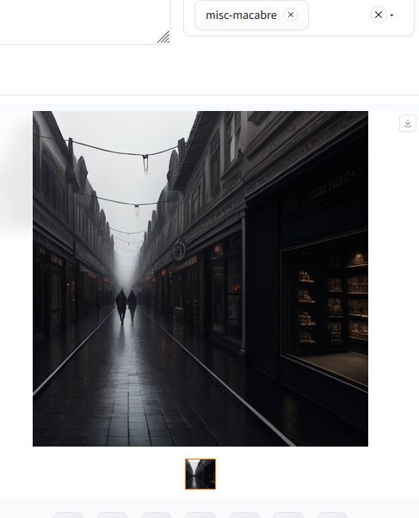Click the two walking figures in the image
The image size is (419, 518).
click(126, 306)
